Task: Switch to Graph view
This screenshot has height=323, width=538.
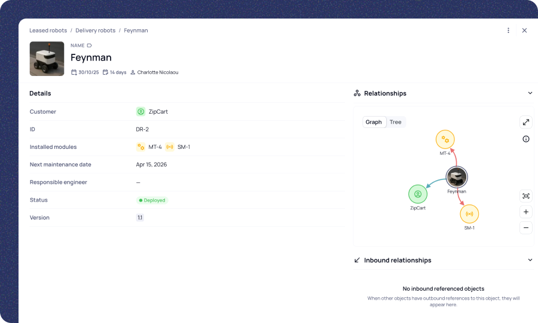Action: [x=374, y=122]
